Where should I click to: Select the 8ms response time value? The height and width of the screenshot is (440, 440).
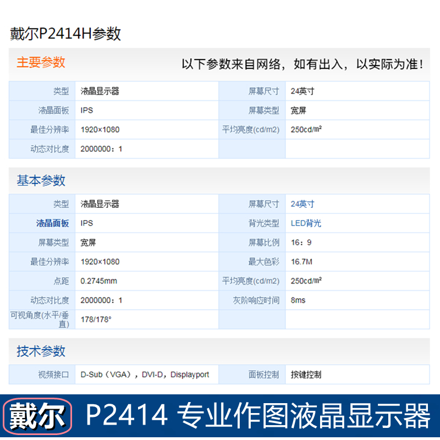point(298,300)
